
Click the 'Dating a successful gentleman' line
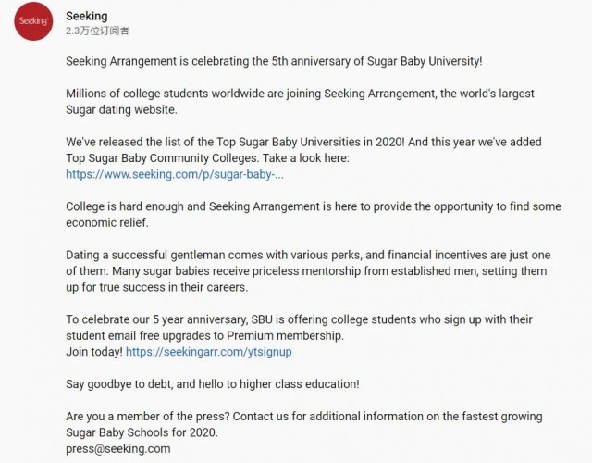click(308, 255)
